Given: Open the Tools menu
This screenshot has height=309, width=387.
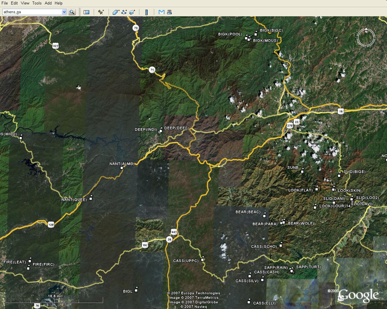Looking at the screenshot, I should 37,3.
